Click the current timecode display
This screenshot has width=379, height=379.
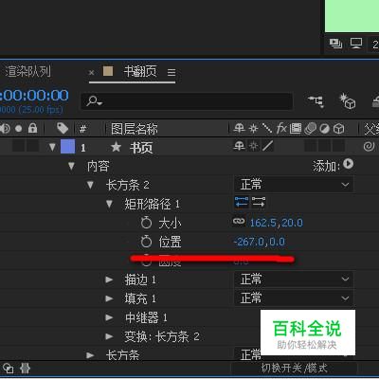click(34, 96)
